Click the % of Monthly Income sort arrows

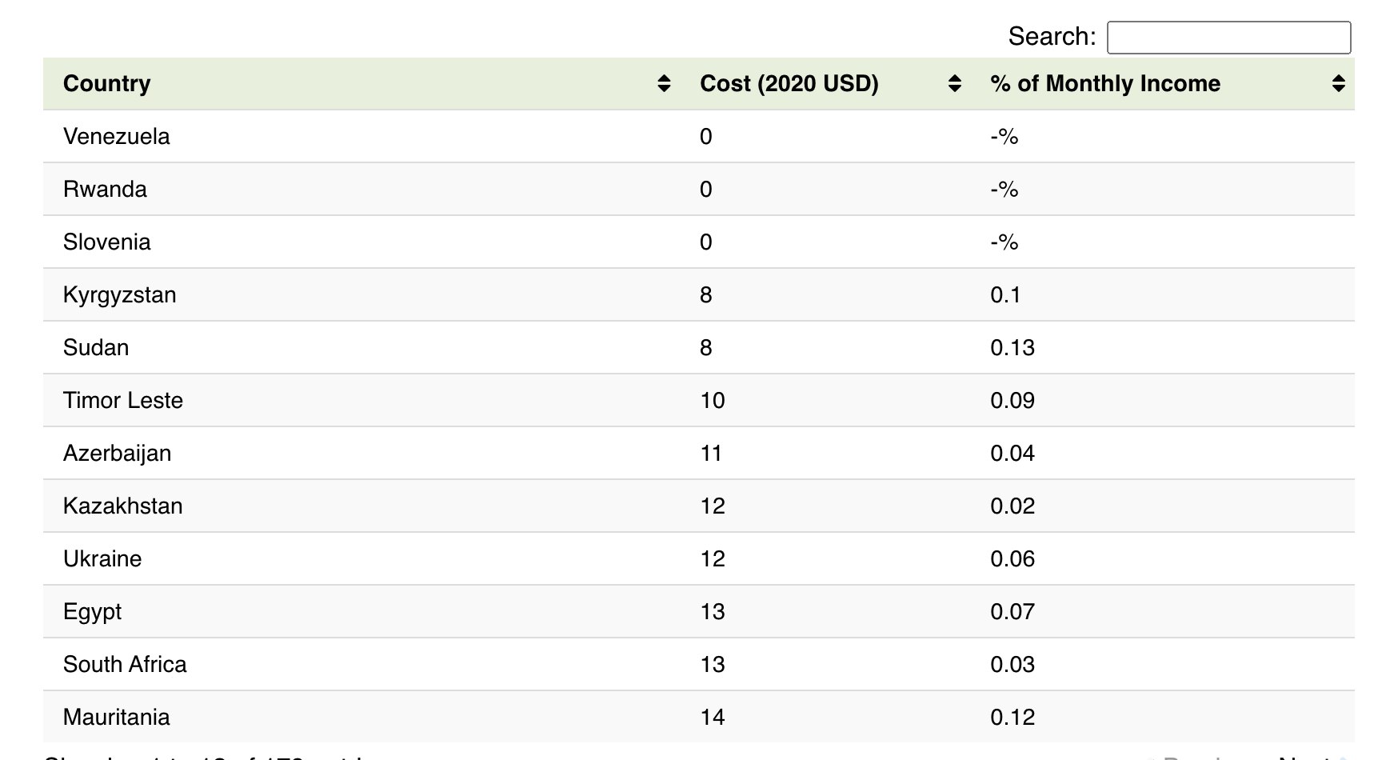coord(1339,83)
